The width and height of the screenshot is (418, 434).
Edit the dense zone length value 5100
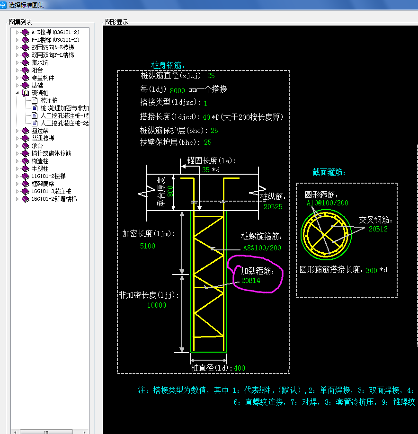point(148,246)
